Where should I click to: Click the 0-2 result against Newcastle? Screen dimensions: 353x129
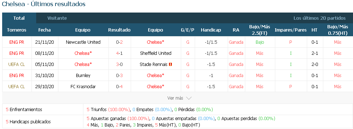[119, 42]
